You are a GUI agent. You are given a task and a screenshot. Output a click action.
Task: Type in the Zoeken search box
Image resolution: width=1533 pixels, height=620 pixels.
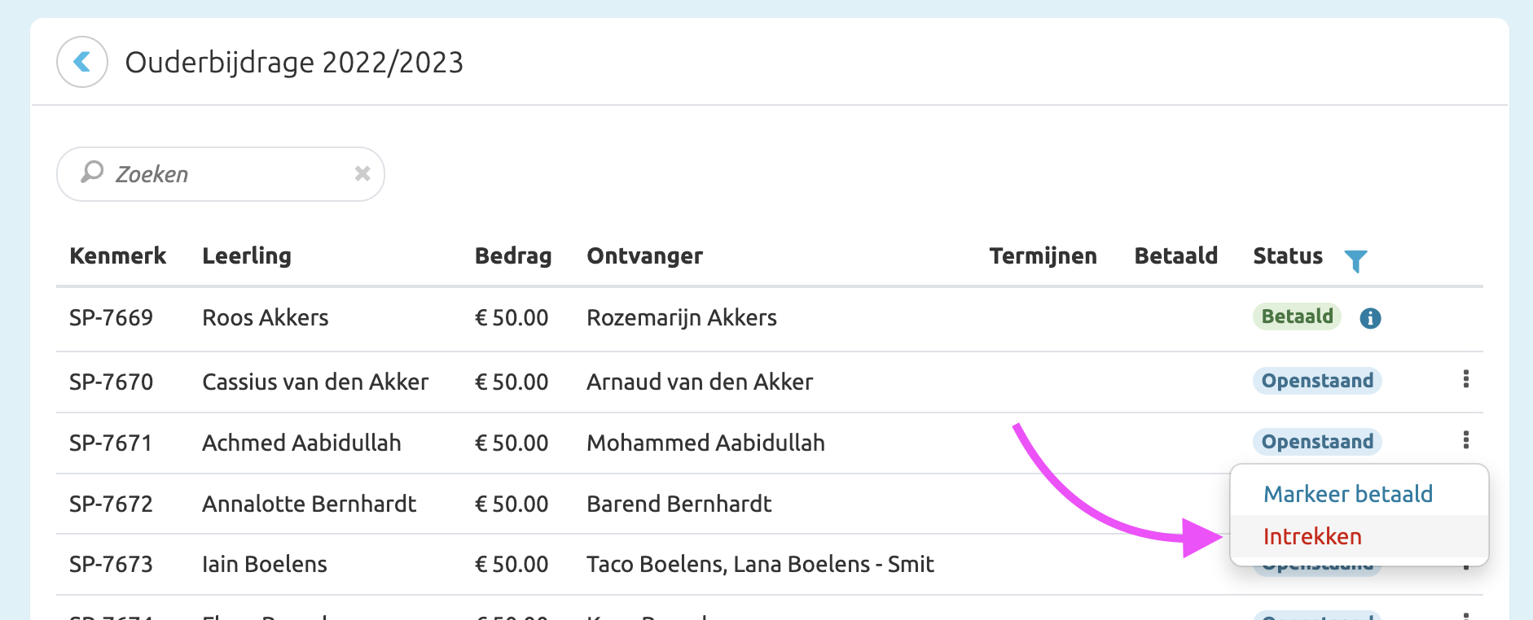click(228, 174)
